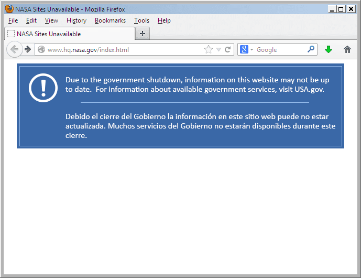361x278 pixels.
Task: Go to the home page icon
Action: 347,49
